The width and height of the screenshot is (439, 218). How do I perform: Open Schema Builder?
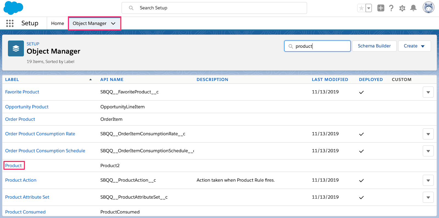[x=374, y=46]
